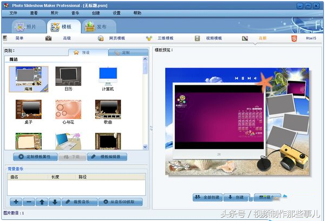Click the 图片数目 : 1 status text

coord(13,213)
